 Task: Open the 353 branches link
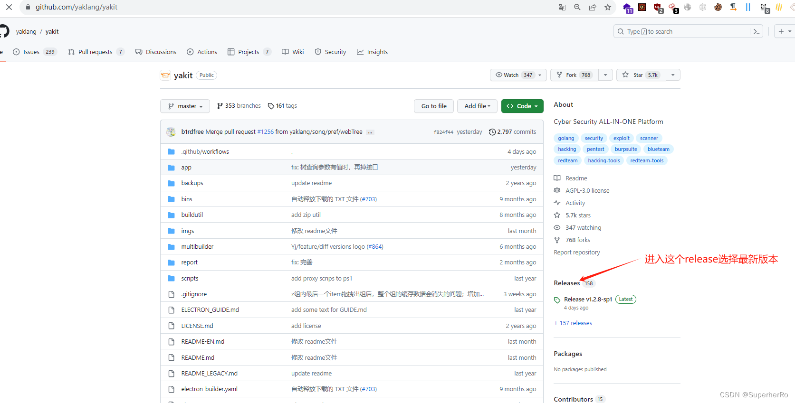click(239, 106)
